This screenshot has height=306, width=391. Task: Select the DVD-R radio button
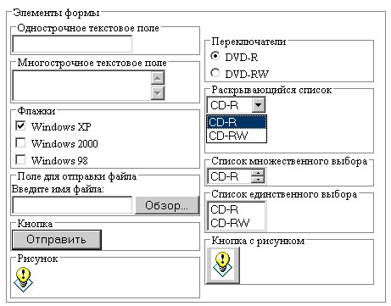[215, 56]
